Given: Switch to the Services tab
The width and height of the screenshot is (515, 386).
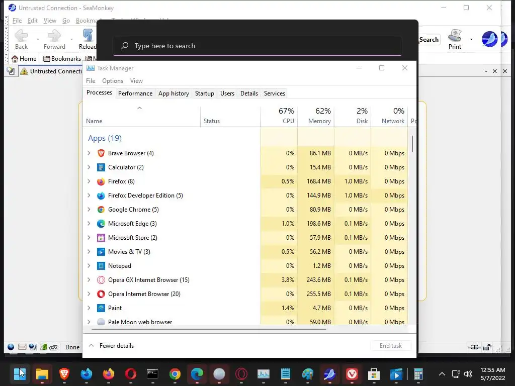Looking at the screenshot, I should [x=274, y=93].
